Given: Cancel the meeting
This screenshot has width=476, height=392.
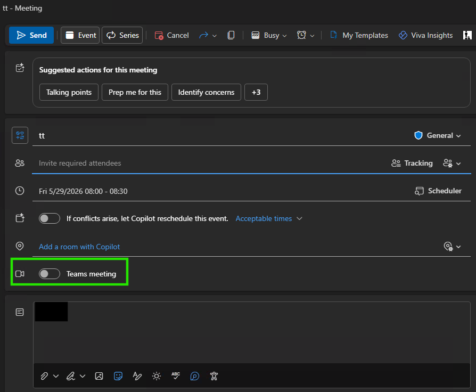Looking at the screenshot, I should (172, 35).
